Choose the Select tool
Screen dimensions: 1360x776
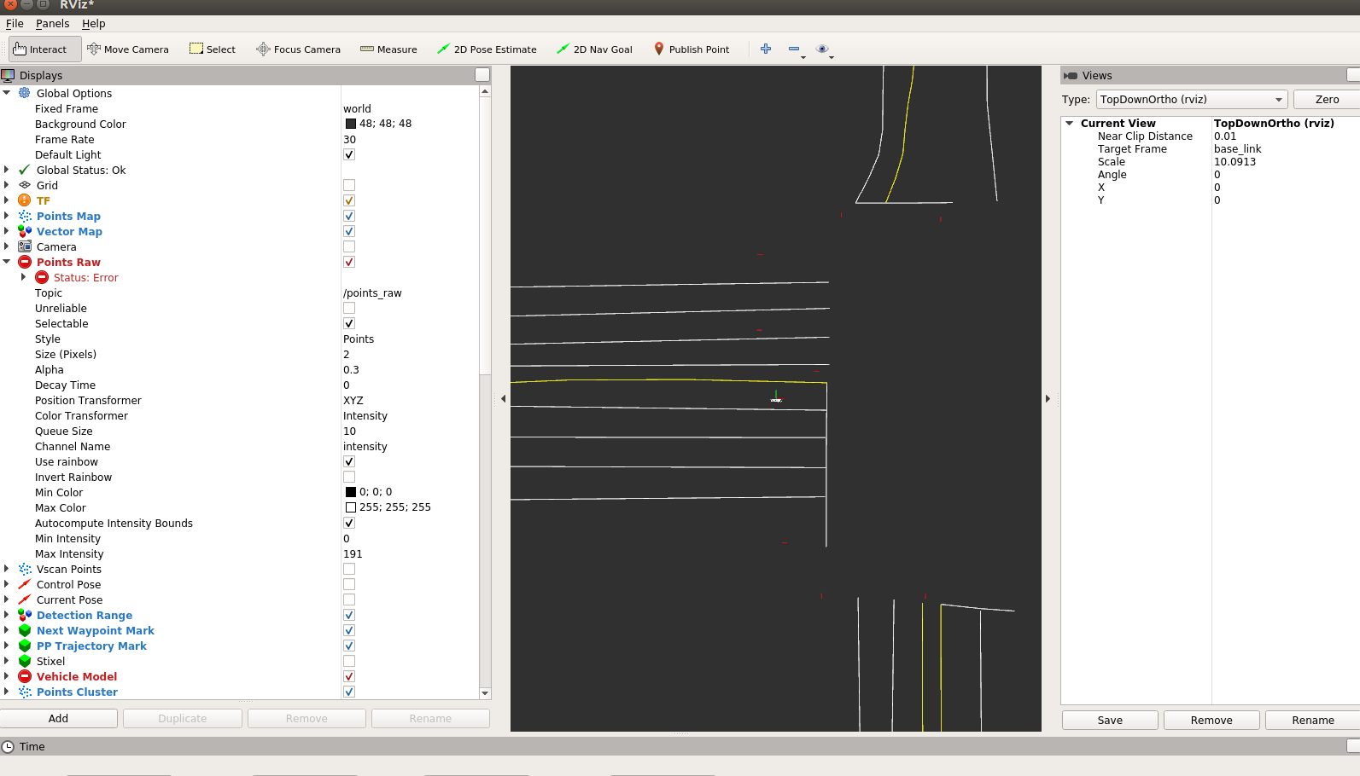click(213, 49)
